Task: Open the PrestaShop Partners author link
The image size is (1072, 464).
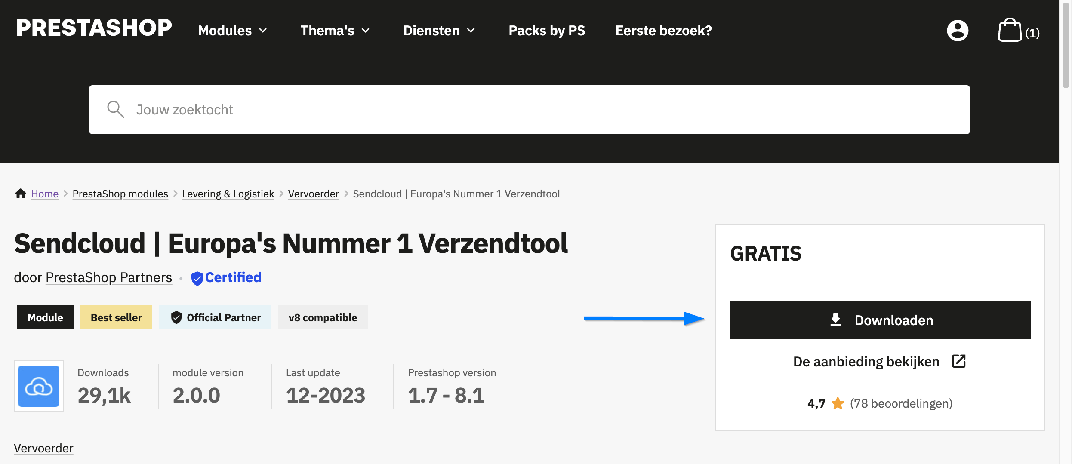Action: coord(109,277)
